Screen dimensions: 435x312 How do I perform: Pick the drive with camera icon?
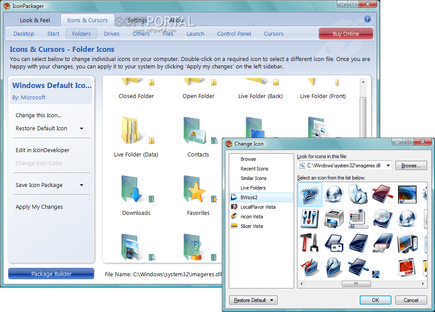334,243
